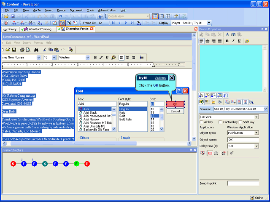Open the Display mode dropdown

pyautogui.click(x=209, y=23)
